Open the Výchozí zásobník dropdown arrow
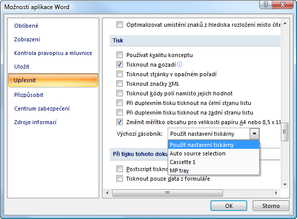 (x=254, y=134)
